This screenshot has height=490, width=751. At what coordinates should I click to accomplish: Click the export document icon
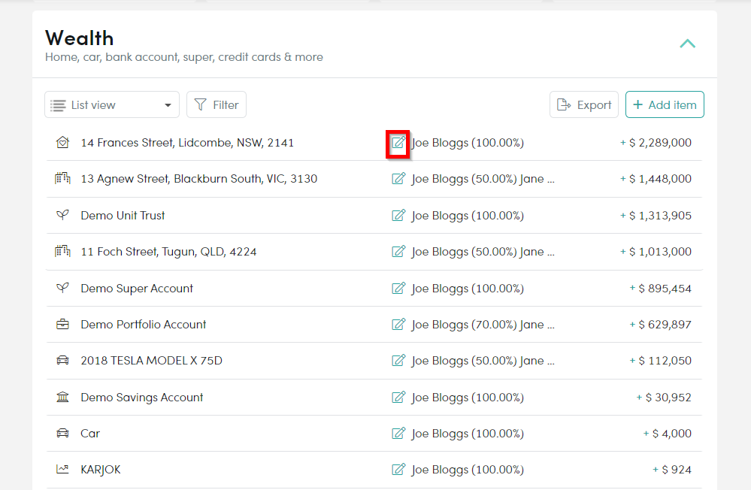(564, 104)
